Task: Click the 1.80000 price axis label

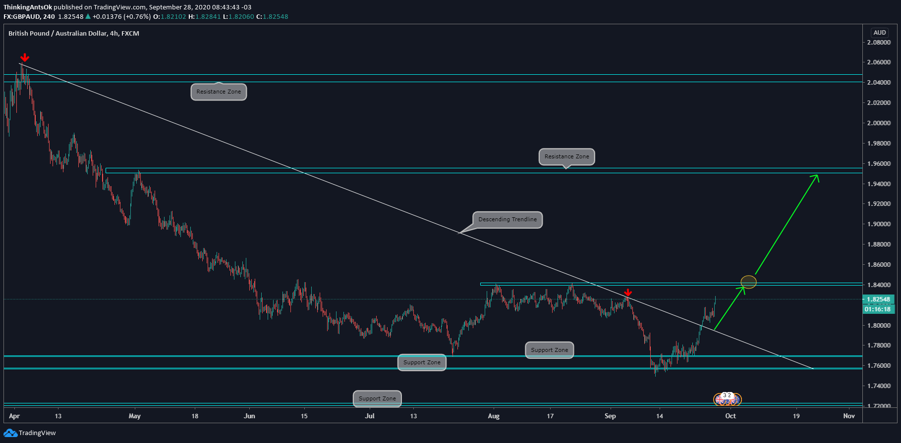Action: click(879, 326)
